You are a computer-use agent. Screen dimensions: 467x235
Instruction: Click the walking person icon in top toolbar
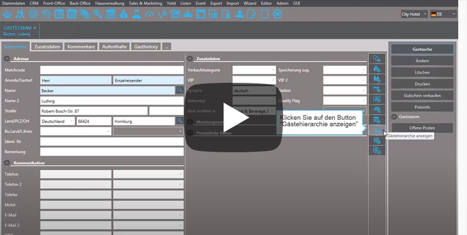click(x=20, y=14)
